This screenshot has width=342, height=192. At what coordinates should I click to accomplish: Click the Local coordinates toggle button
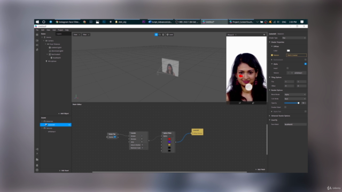[170, 35]
